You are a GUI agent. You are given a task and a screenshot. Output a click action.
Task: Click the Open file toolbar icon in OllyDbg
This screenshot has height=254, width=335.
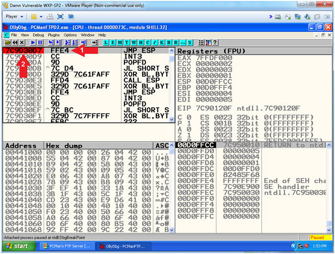click(7, 43)
